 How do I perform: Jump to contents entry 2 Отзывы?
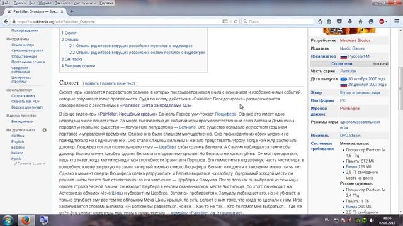(x=70, y=40)
